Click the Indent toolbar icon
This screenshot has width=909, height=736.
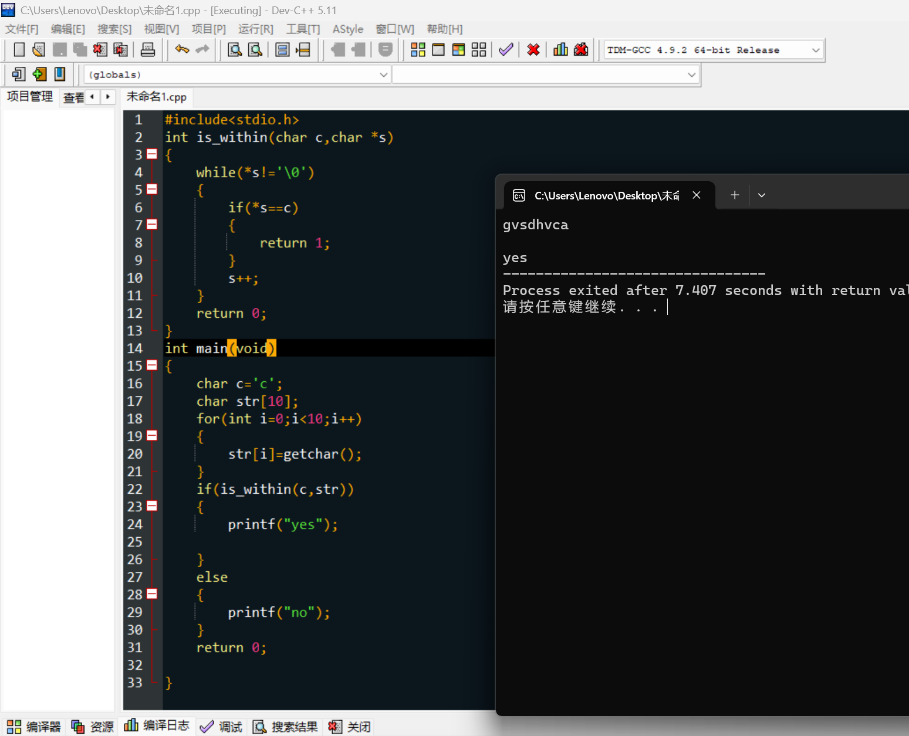tap(358, 50)
